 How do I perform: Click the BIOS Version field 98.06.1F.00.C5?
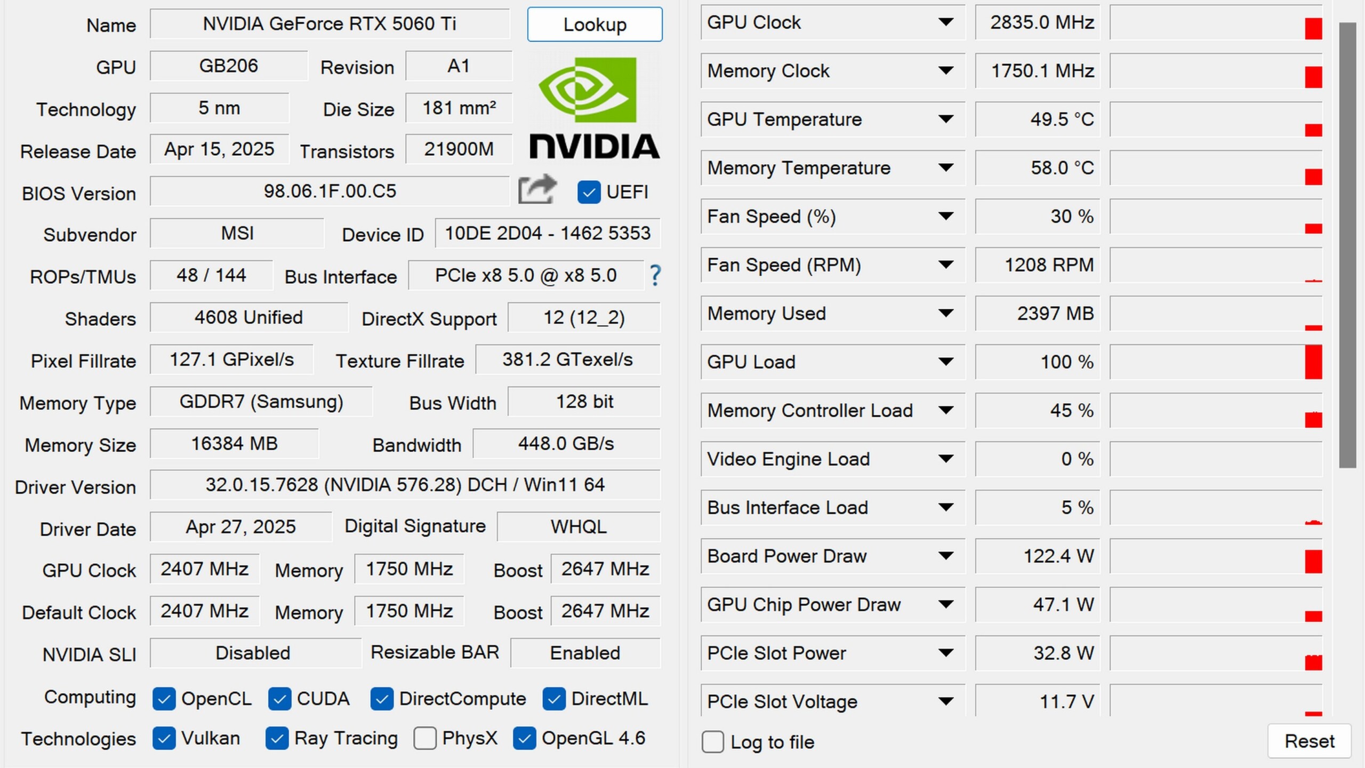point(330,191)
